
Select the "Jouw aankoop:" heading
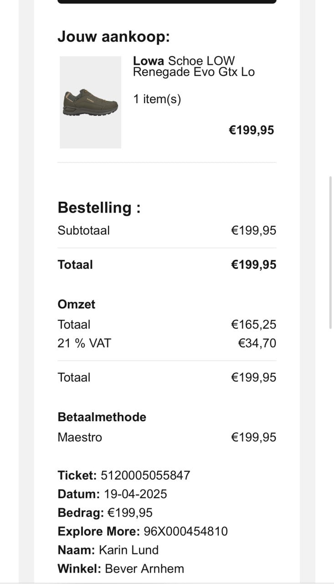[x=113, y=36]
